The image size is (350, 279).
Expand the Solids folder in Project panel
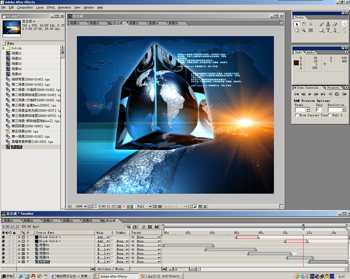tap(3, 48)
